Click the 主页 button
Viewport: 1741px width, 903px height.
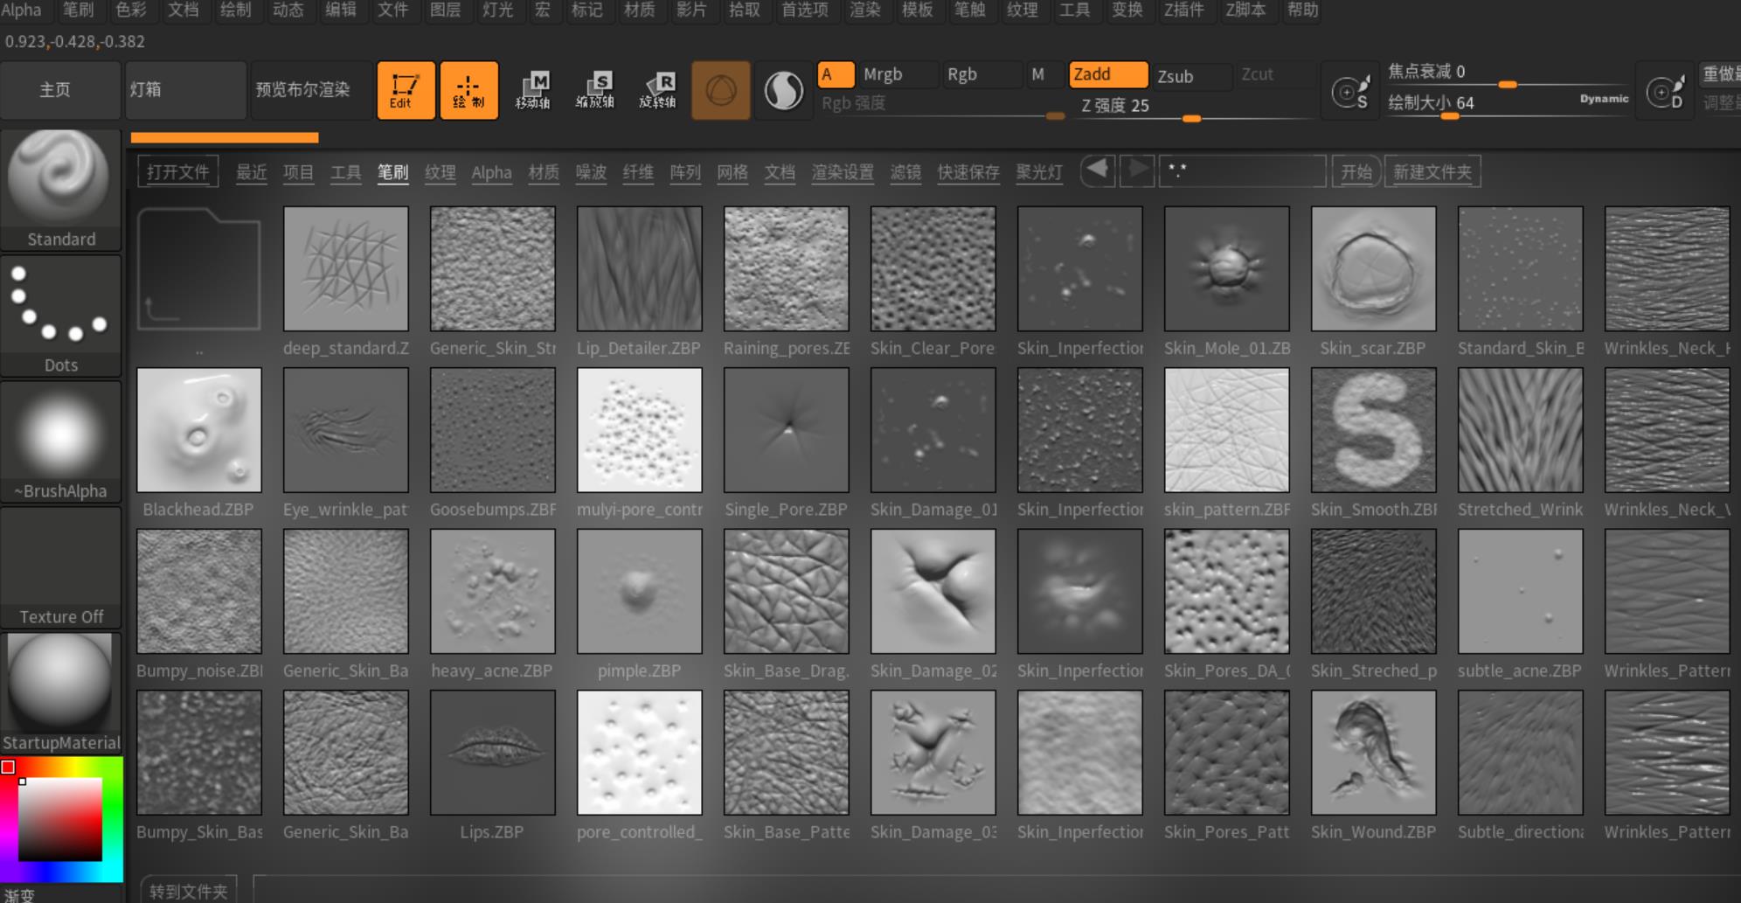[60, 90]
